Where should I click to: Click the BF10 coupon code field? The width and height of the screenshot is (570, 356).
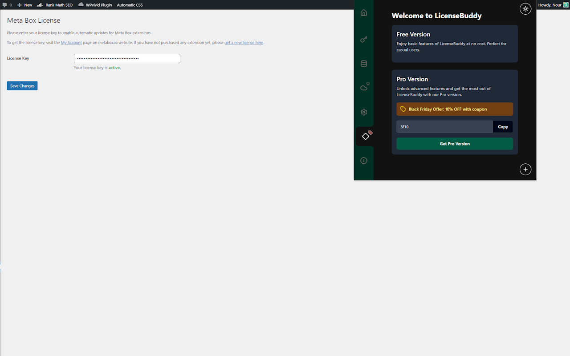click(x=445, y=127)
